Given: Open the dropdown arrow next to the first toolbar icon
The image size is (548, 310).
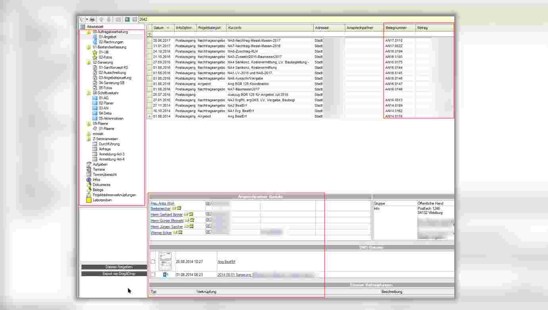Looking at the screenshot, I should click(87, 19).
